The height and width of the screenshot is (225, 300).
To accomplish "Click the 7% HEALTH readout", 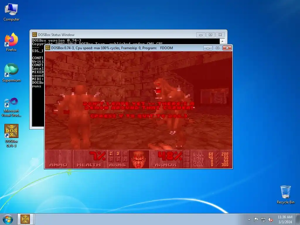I will coord(97,156).
